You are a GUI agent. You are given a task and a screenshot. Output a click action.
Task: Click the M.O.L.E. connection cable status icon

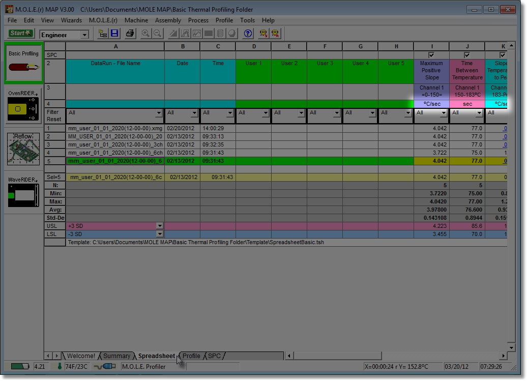[105, 366]
